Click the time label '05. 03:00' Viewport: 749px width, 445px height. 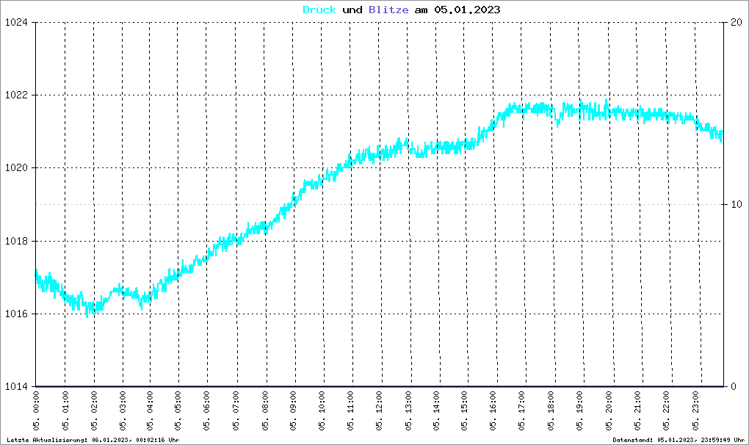[x=123, y=411]
